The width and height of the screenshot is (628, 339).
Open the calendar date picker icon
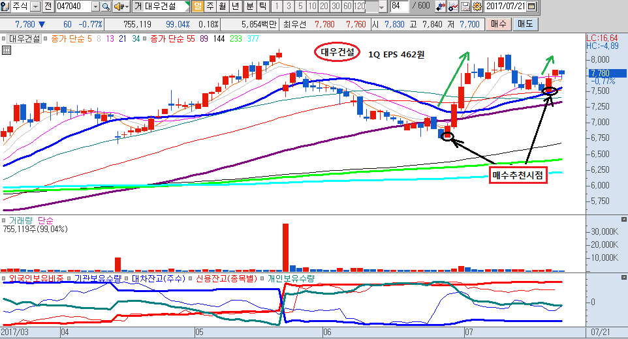[532, 7]
